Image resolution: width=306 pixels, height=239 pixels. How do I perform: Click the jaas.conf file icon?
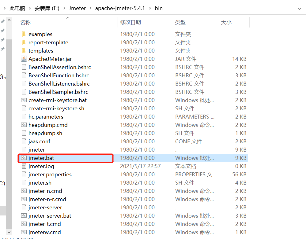24,142
